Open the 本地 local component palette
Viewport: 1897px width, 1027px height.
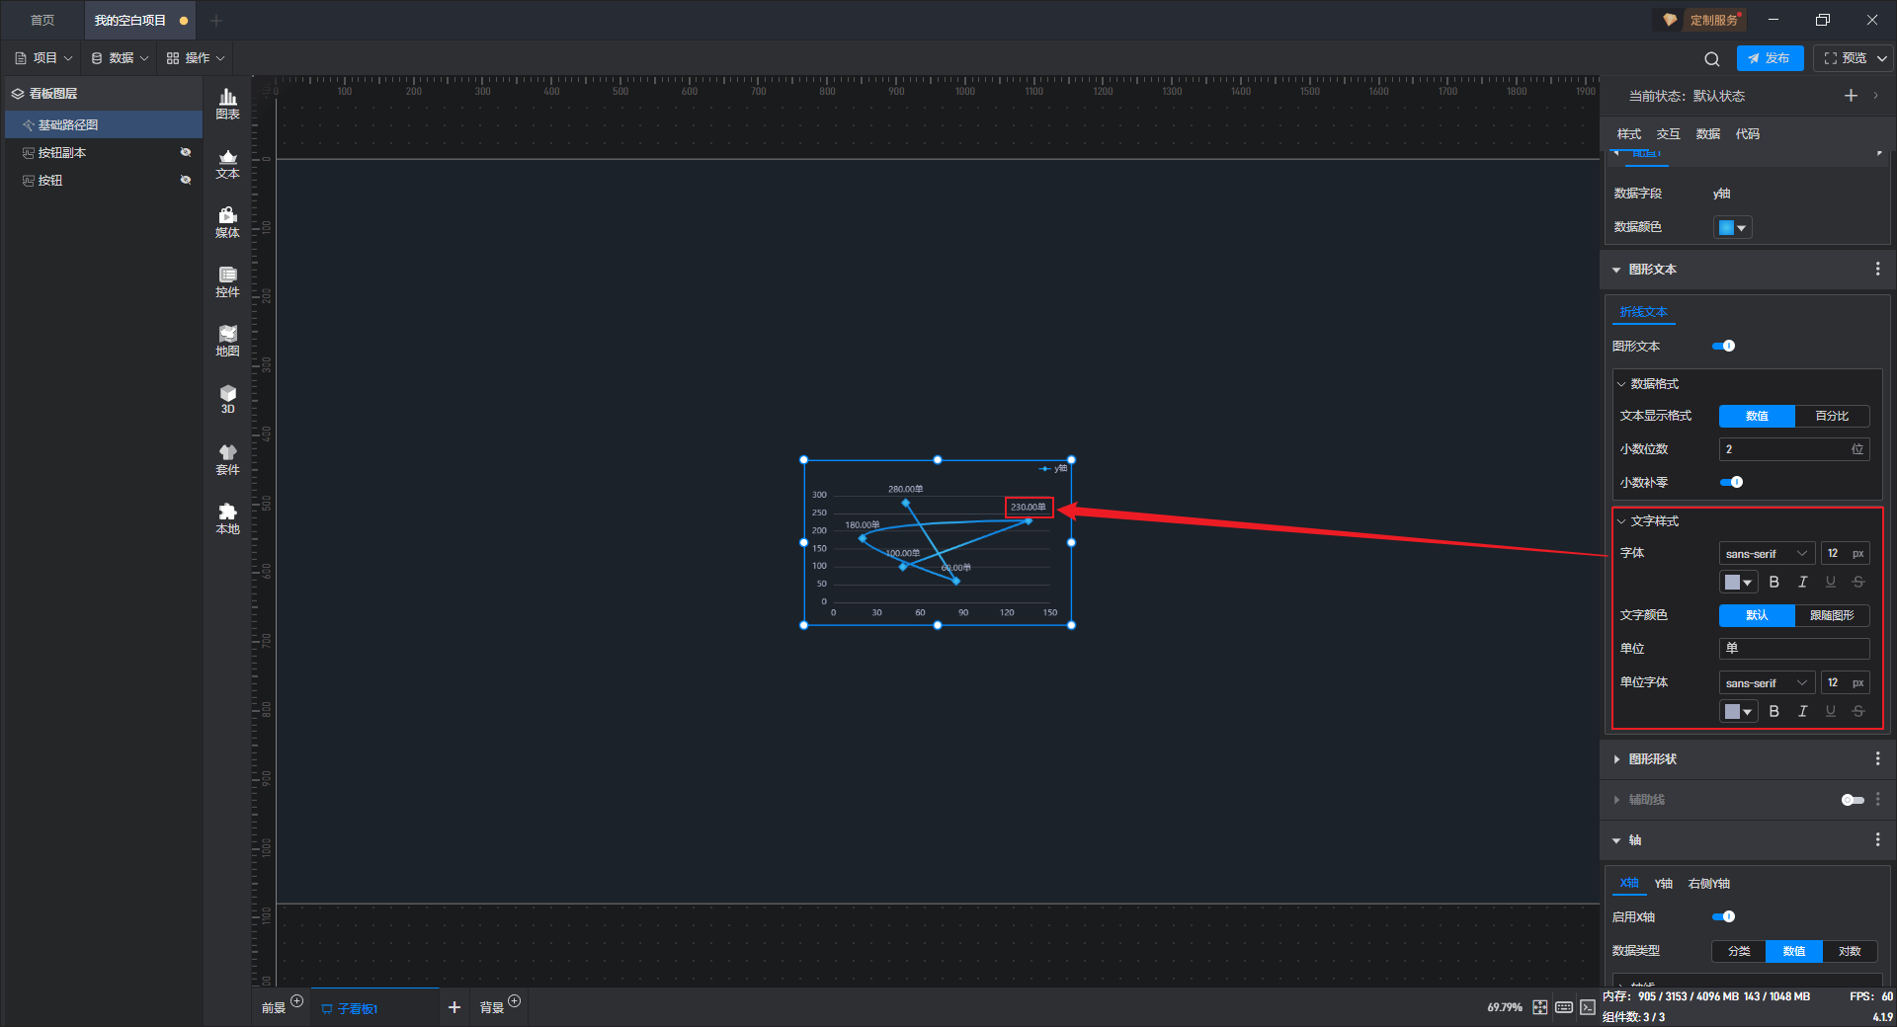tap(227, 519)
